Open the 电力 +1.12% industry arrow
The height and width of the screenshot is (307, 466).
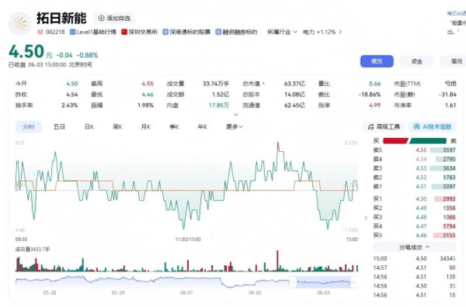click(340, 32)
